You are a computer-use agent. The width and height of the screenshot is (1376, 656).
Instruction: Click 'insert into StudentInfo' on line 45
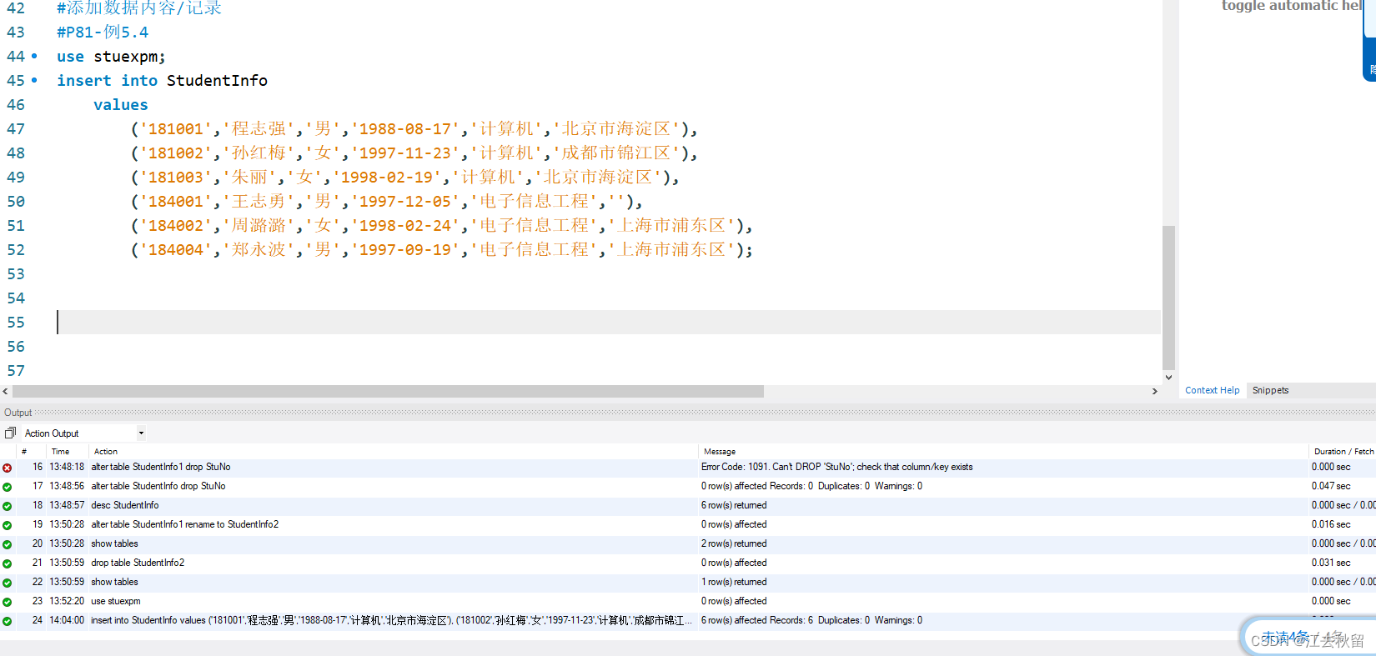pos(162,81)
